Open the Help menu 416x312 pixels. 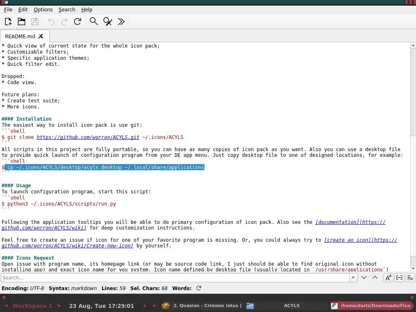click(87, 10)
